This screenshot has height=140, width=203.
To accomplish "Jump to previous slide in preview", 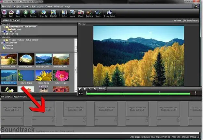I will 89,89.
